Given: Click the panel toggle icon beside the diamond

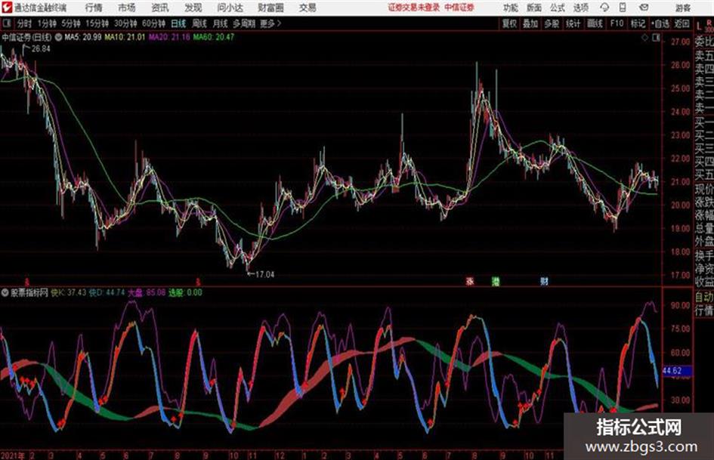Looking at the screenshot, I should [656, 38].
